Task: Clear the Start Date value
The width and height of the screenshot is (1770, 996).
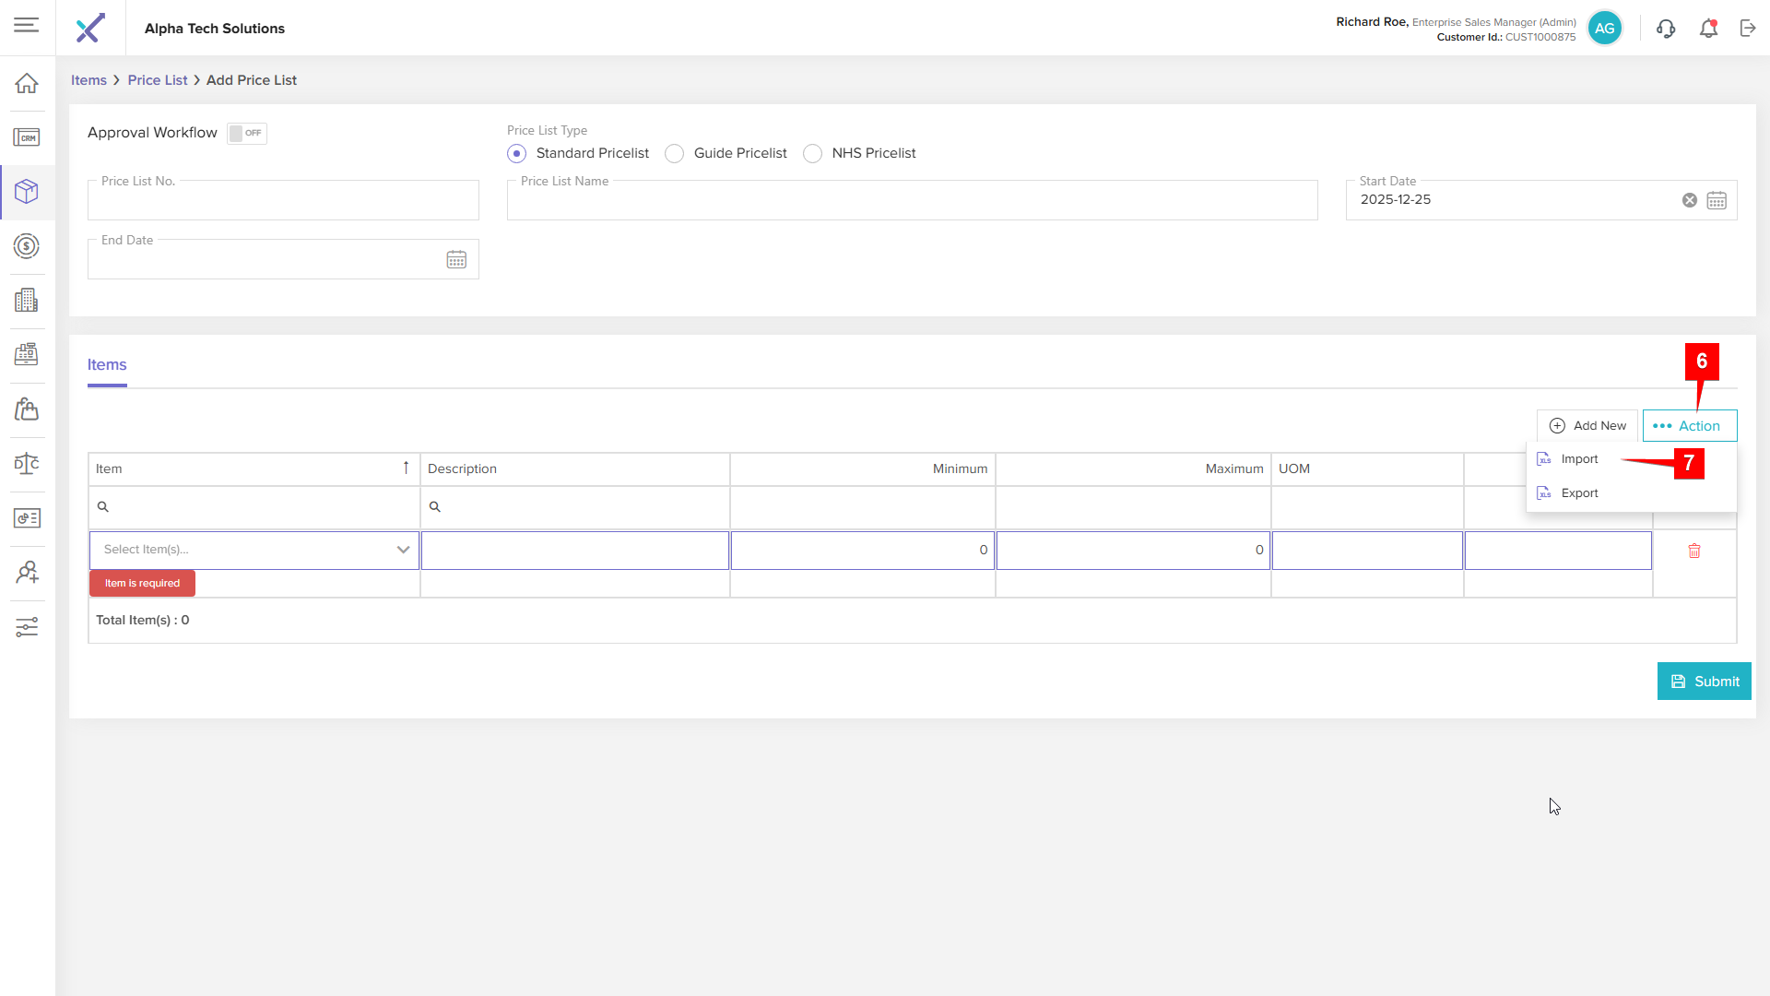Action: [x=1690, y=200]
